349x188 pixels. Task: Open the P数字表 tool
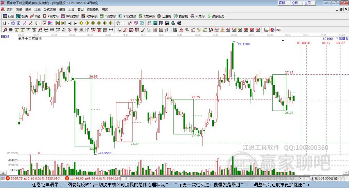[x=90, y=16]
